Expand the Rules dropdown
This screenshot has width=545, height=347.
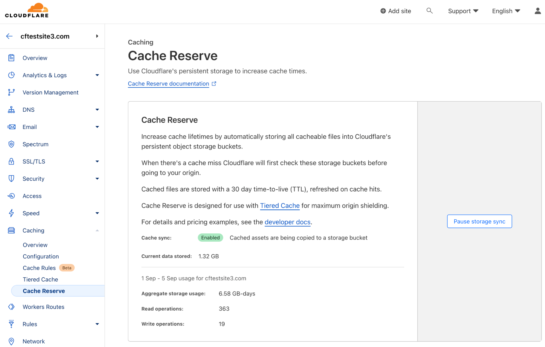click(x=97, y=324)
